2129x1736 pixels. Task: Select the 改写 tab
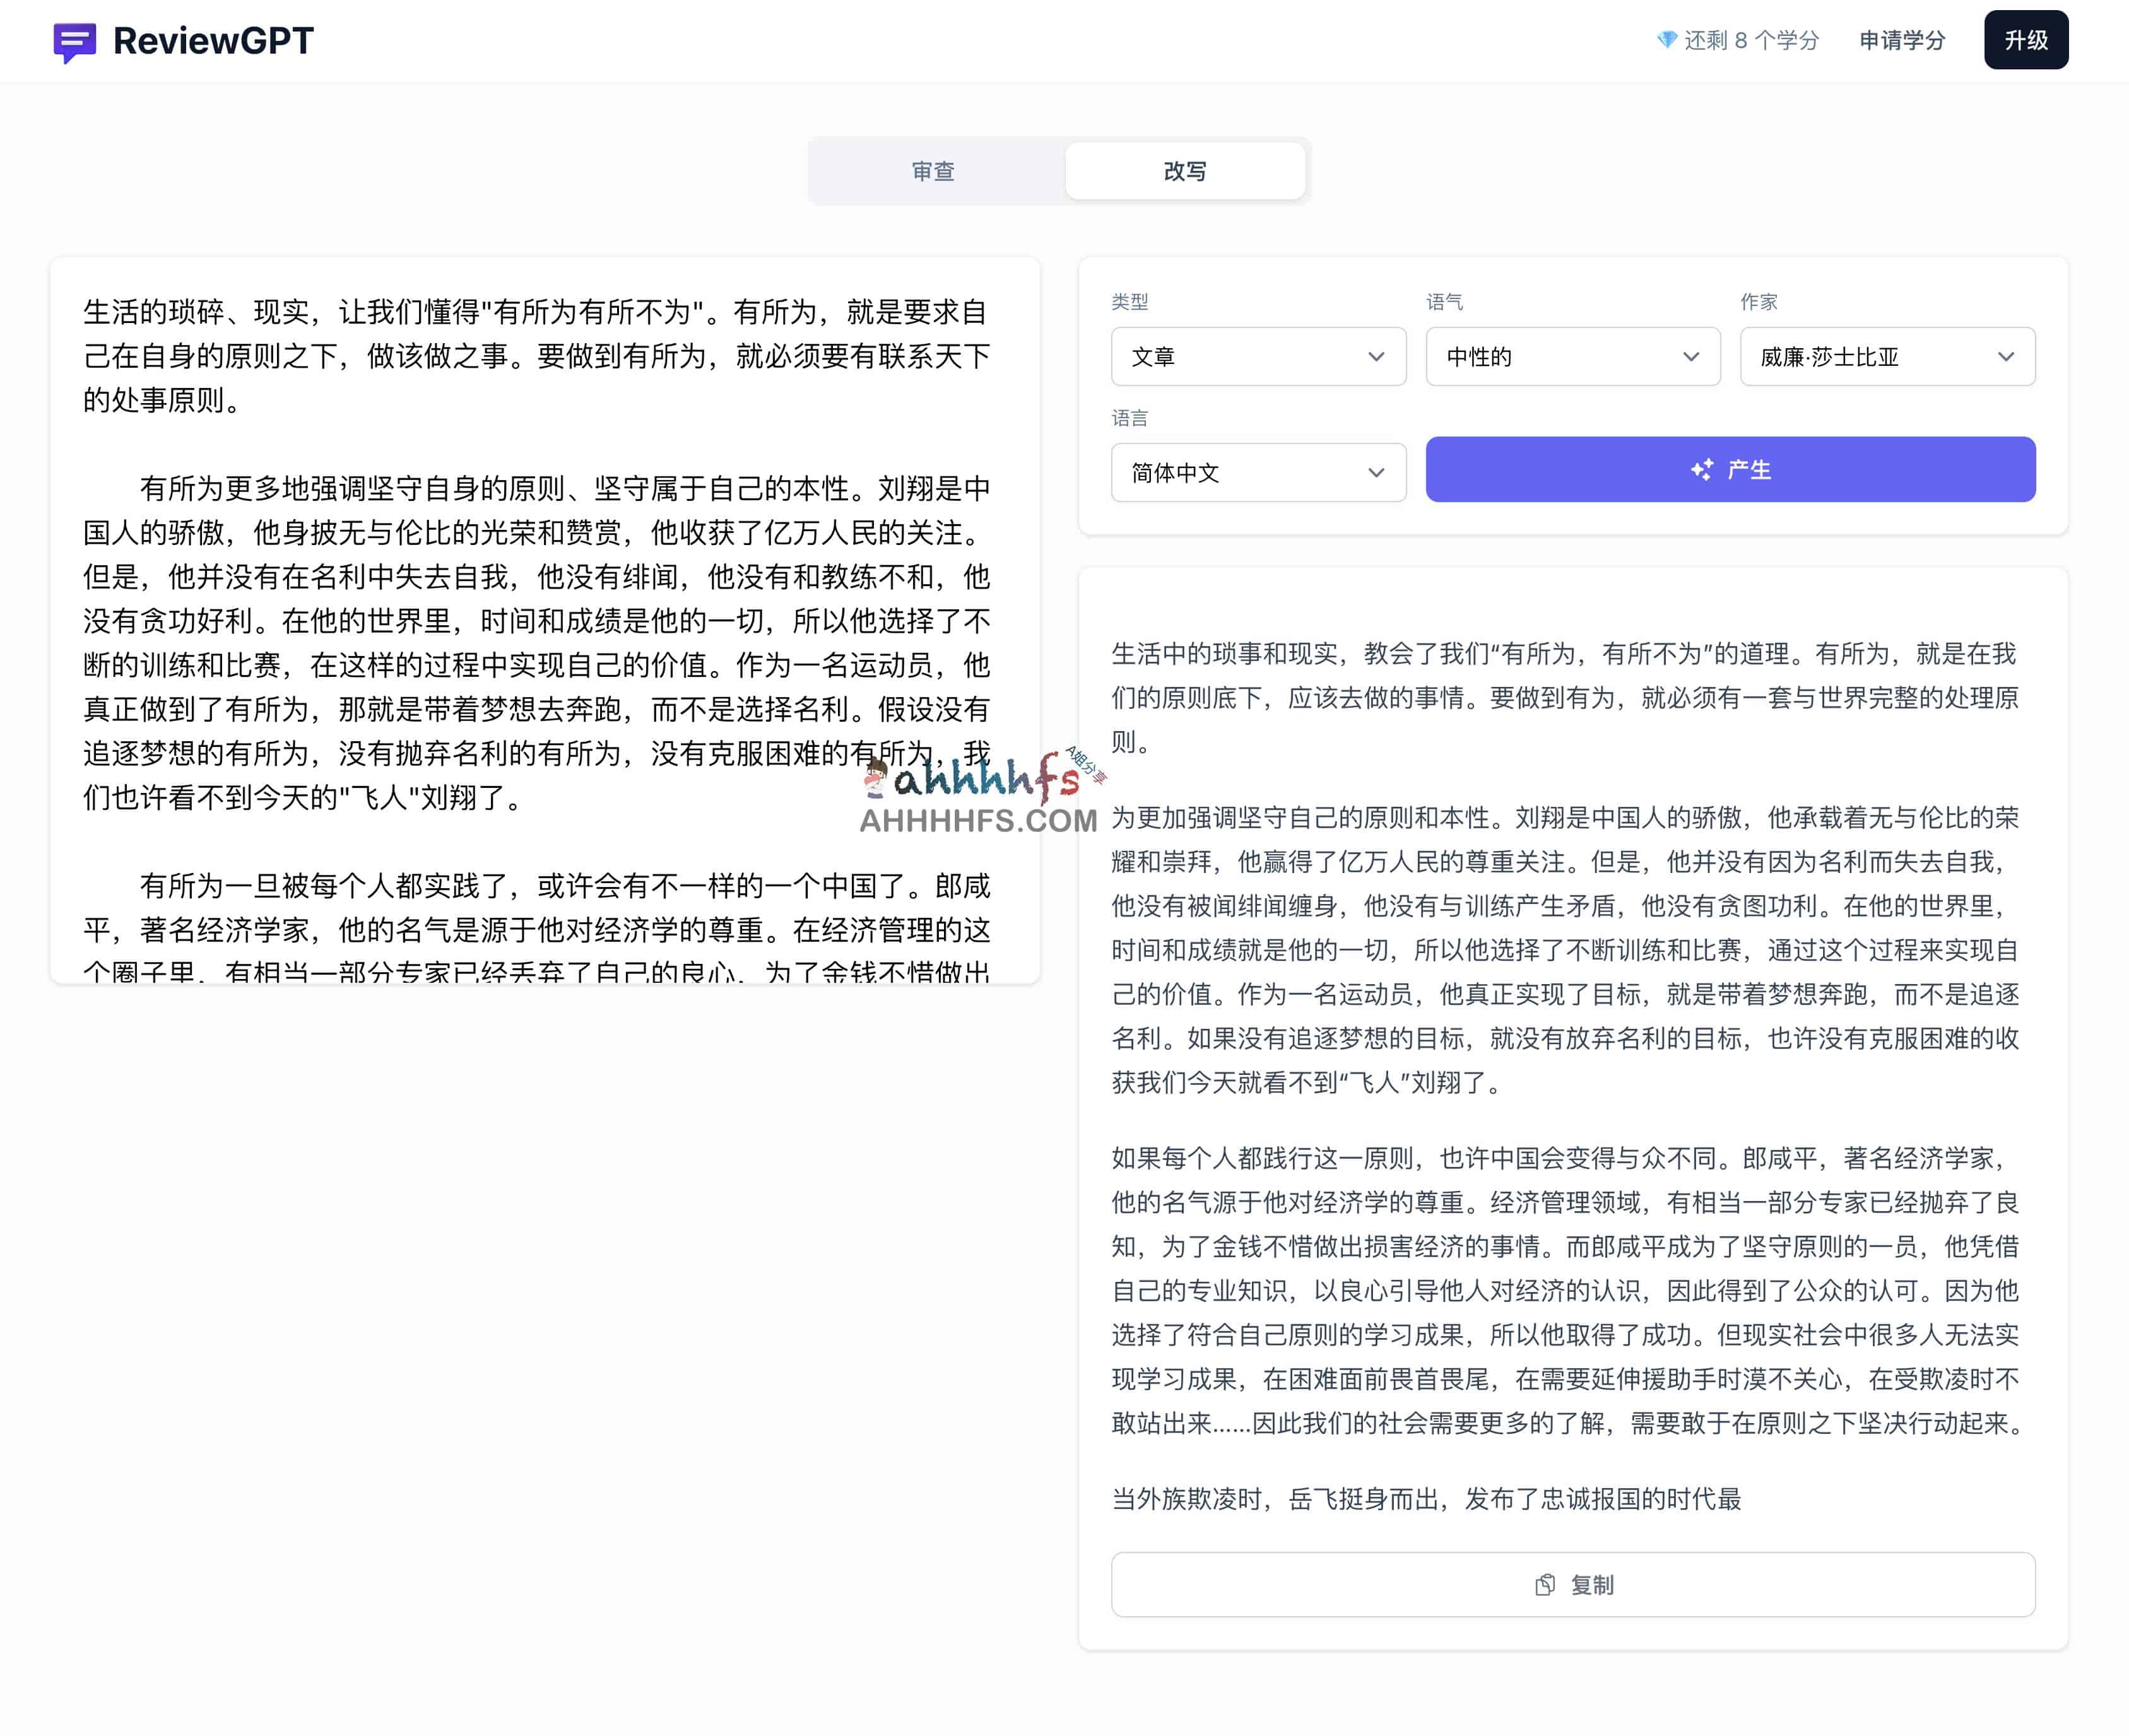pyautogui.click(x=1184, y=170)
